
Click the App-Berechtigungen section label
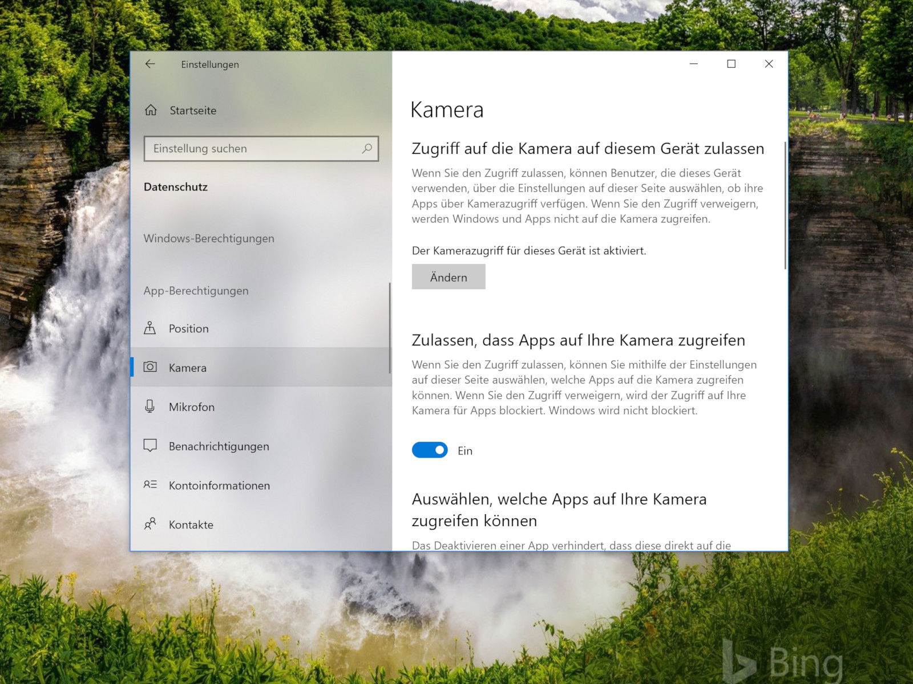point(196,291)
